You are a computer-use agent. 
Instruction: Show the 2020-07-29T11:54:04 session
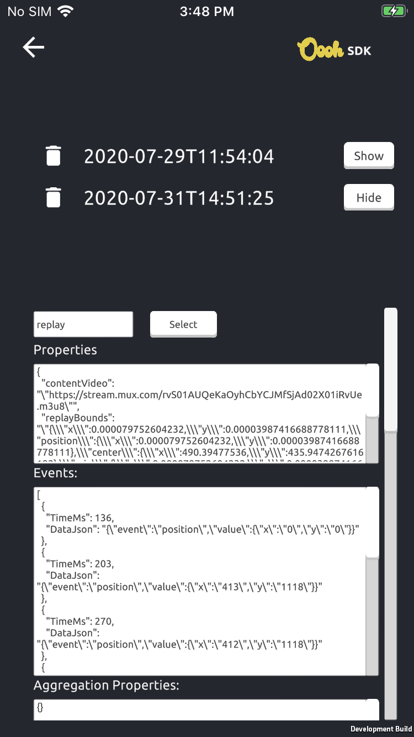click(x=369, y=156)
